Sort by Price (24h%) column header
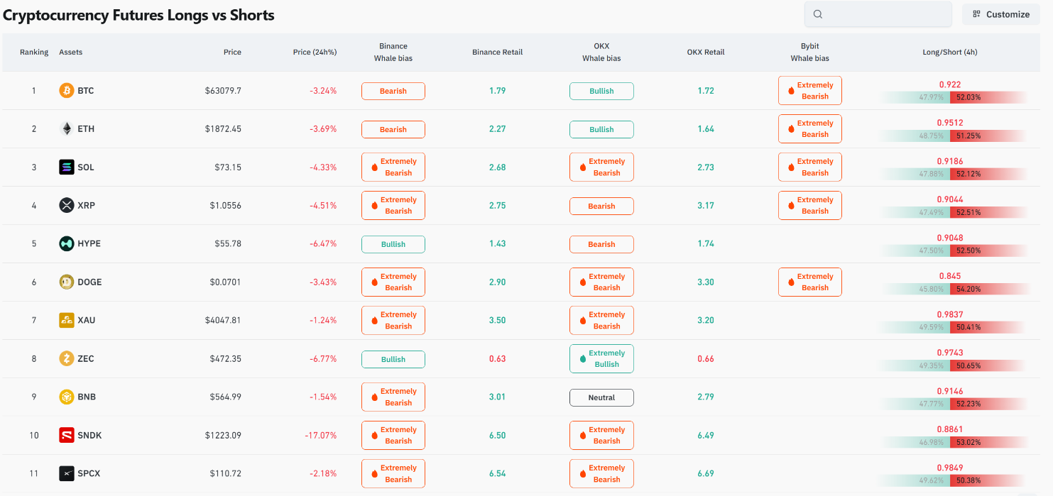Screen dimensions: 1053x496 pyautogui.click(x=315, y=53)
